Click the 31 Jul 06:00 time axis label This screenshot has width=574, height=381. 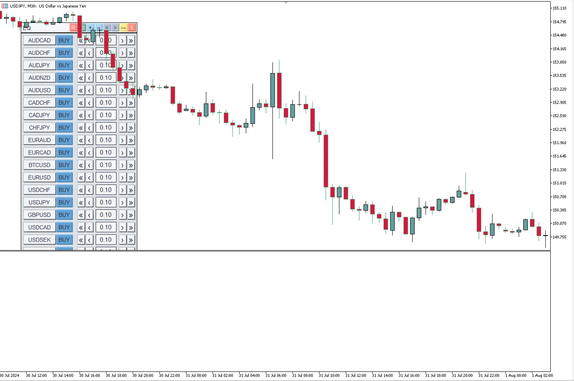276,375
